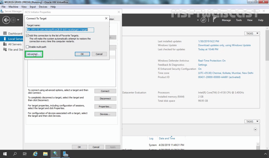The width and height of the screenshot is (269, 158).
Task: Open Task View on the taskbar
Action: (25, 154)
